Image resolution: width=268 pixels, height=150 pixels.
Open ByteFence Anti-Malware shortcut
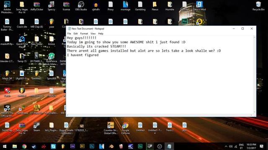click(52, 59)
